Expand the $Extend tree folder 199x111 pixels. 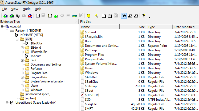(22, 48)
